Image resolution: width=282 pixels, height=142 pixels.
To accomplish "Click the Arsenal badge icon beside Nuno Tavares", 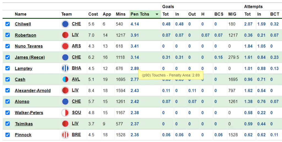I will [65, 46].
